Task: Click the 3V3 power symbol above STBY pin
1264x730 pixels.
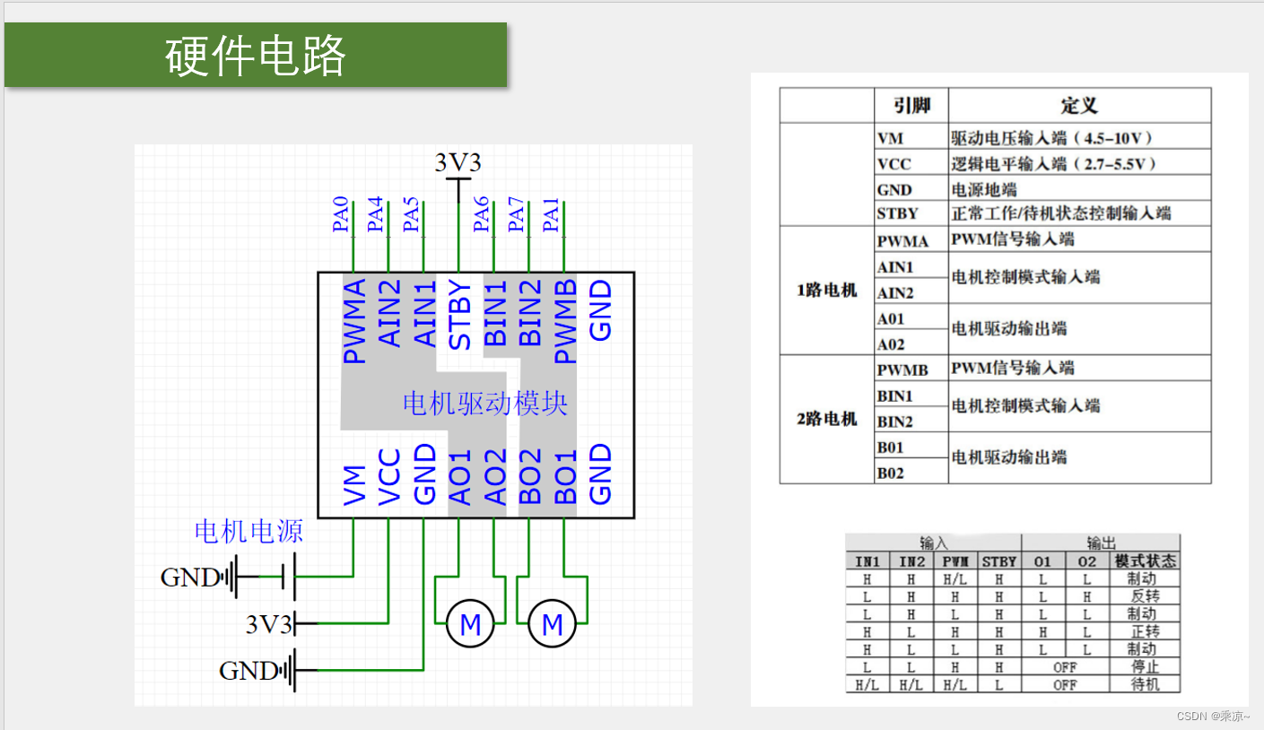Action: click(x=458, y=176)
